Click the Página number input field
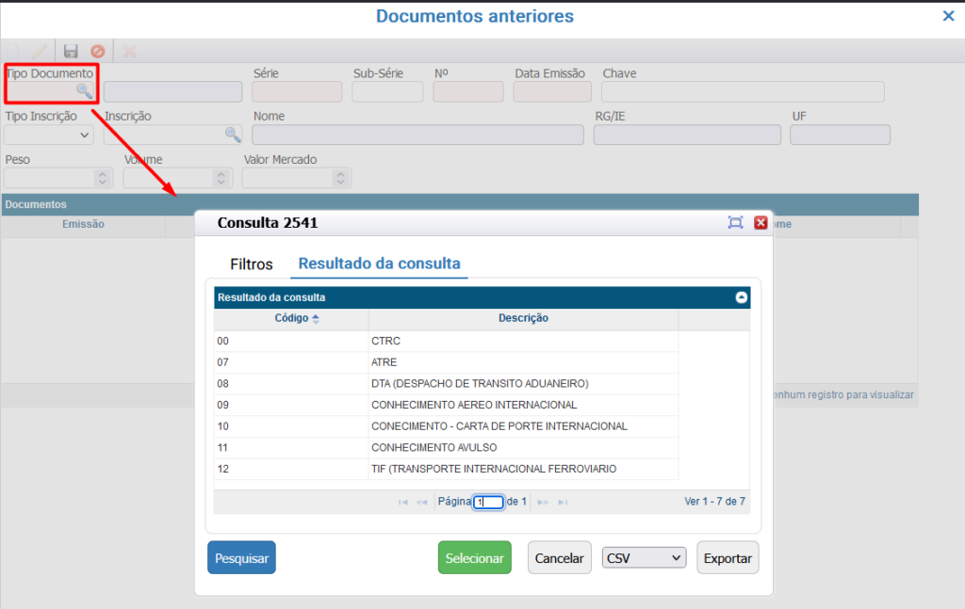The height and width of the screenshot is (609, 965). (x=488, y=502)
